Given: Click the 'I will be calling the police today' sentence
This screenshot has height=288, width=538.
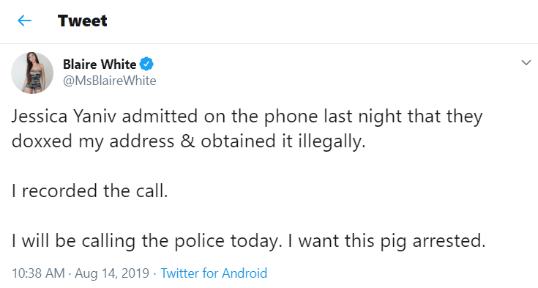Looking at the screenshot, I should [147, 240].
